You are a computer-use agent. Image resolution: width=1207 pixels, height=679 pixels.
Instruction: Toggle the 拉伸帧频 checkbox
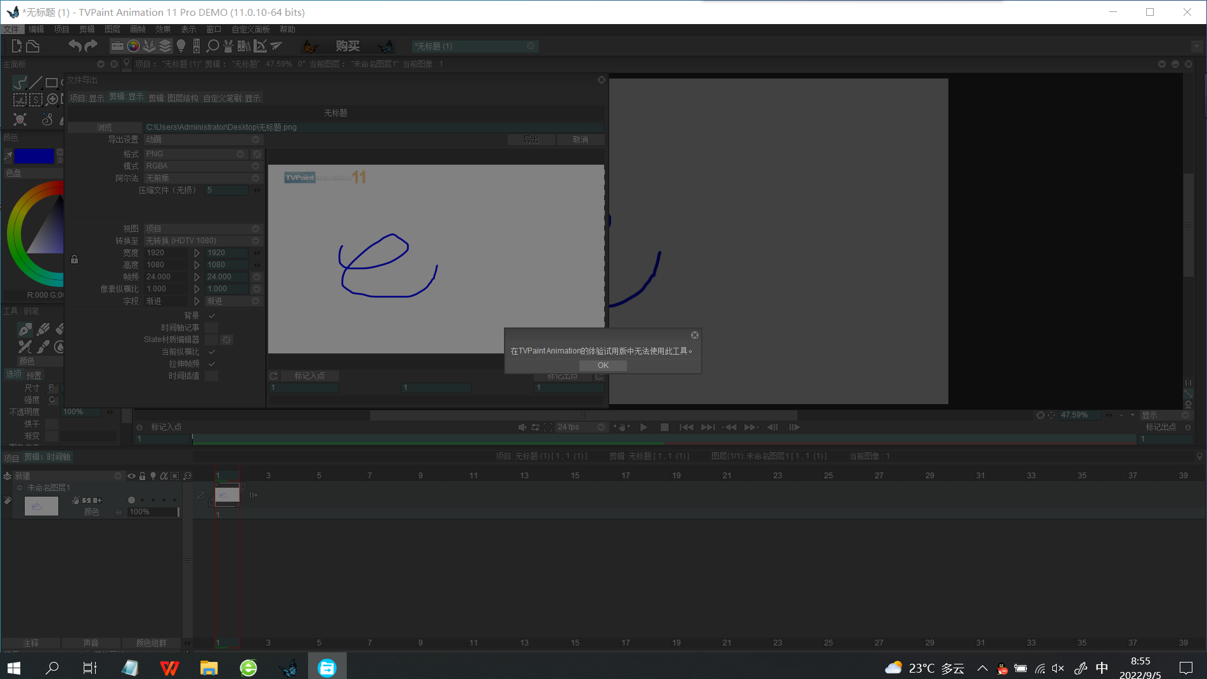coord(212,364)
